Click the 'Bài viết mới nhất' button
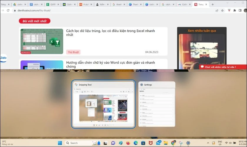Screen dimensions: 247x147 pos(35,21)
